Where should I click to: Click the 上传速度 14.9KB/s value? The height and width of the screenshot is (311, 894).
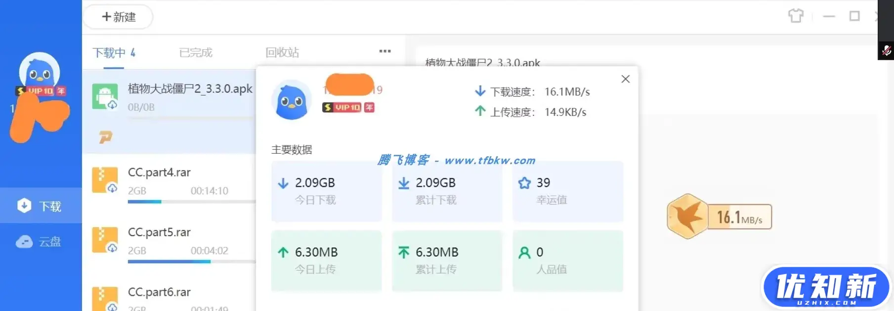(x=565, y=112)
